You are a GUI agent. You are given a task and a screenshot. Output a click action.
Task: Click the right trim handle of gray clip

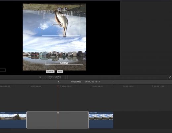tap(88, 113)
